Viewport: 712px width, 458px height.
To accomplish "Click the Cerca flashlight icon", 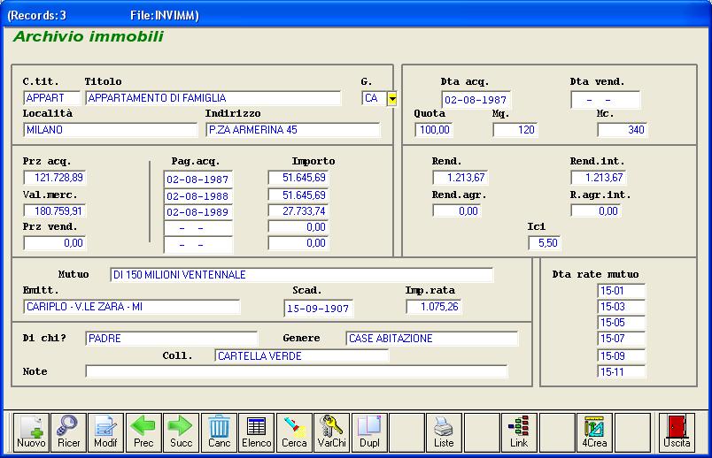I will (294, 432).
